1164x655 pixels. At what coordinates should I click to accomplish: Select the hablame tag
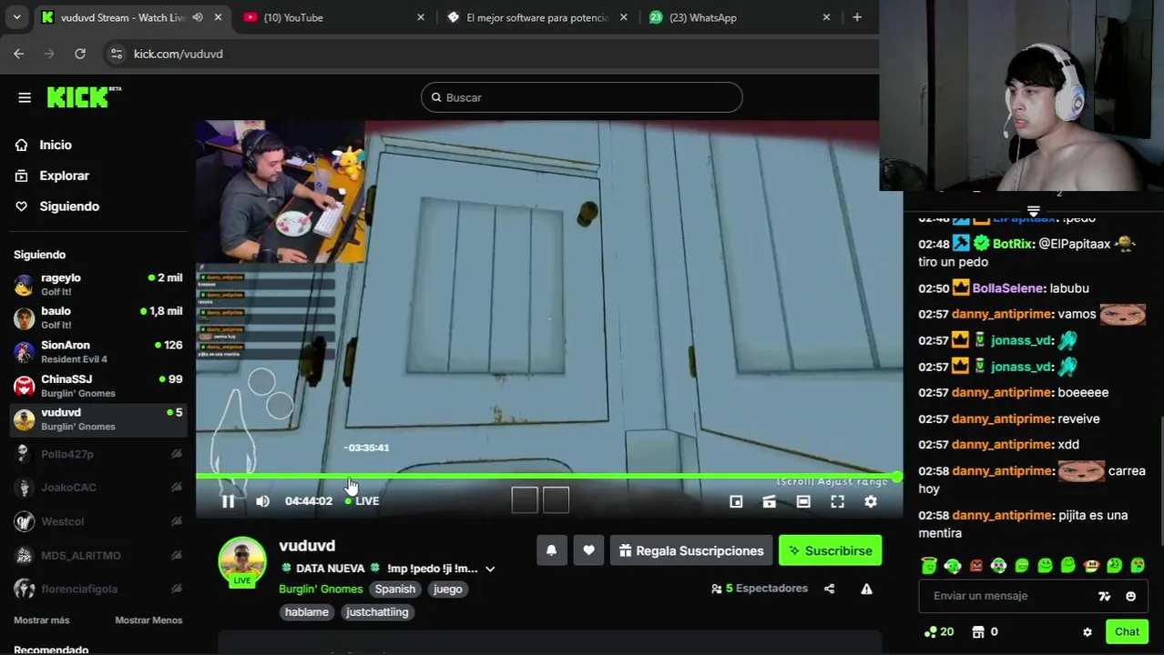[307, 612]
